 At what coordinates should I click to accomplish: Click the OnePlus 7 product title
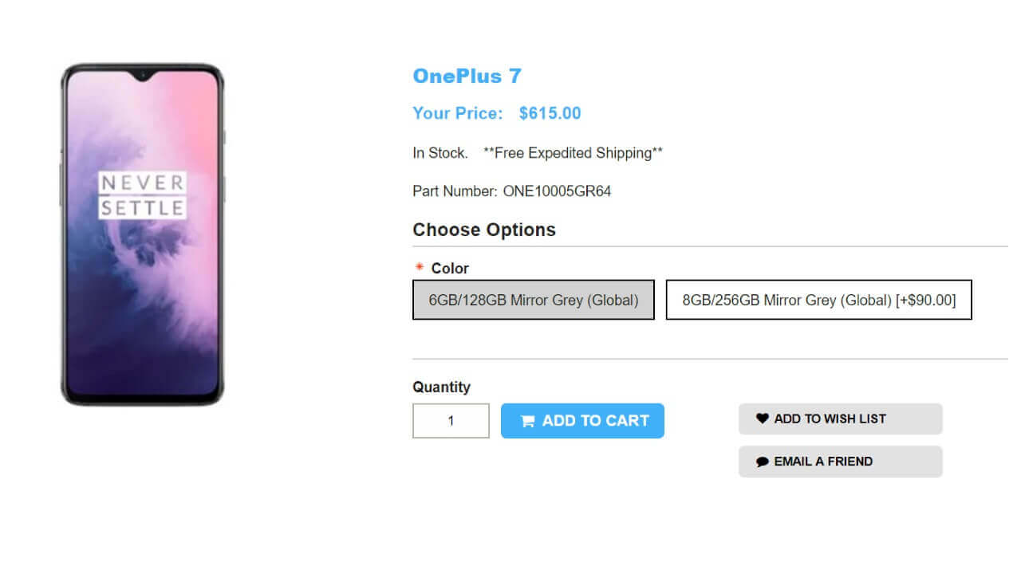click(x=467, y=76)
